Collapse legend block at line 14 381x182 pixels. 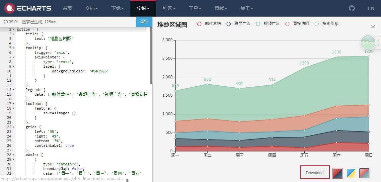tap(14, 90)
